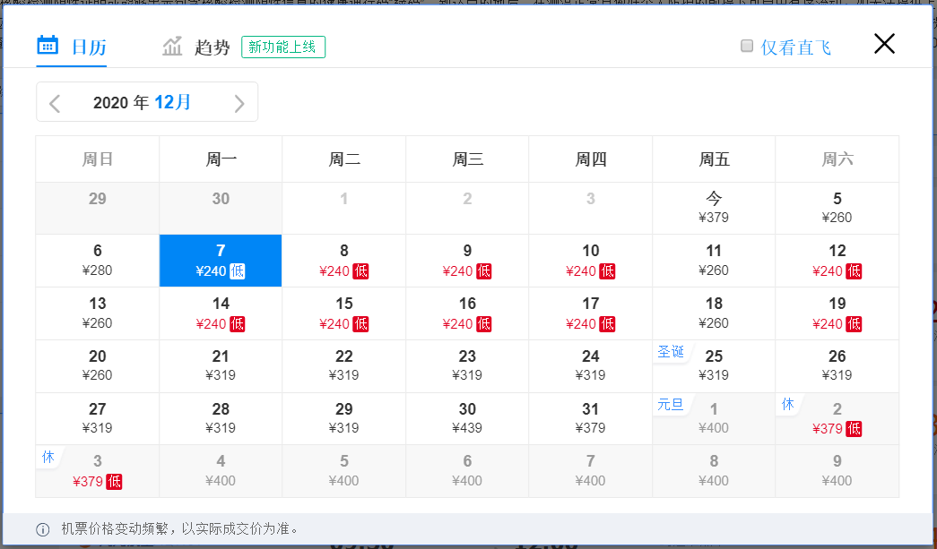Switch to the 趋势 trend tab
The width and height of the screenshot is (937, 549).
[x=196, y=47]
